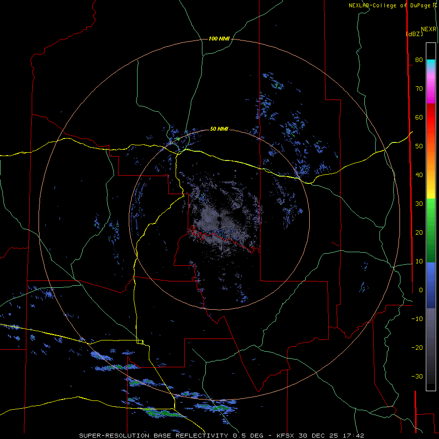This screenshot has height=439, width=439.
Task: Click the 20 value on dBZ scale
Action: 419,232
